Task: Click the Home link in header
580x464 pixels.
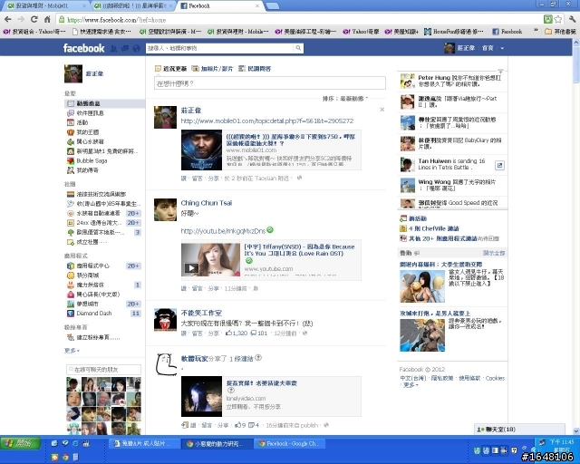Action: 488,48
